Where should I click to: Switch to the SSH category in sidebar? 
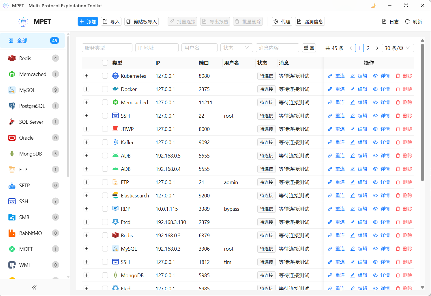23,201
